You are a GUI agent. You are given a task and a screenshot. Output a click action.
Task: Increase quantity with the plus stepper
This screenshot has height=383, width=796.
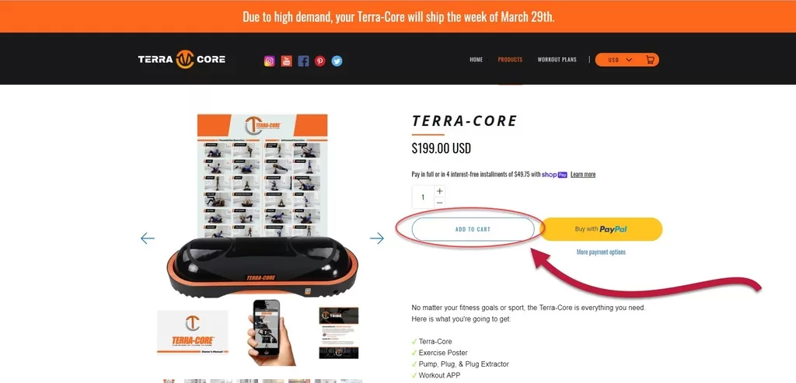pyautogui.click(x=440, y=191)
